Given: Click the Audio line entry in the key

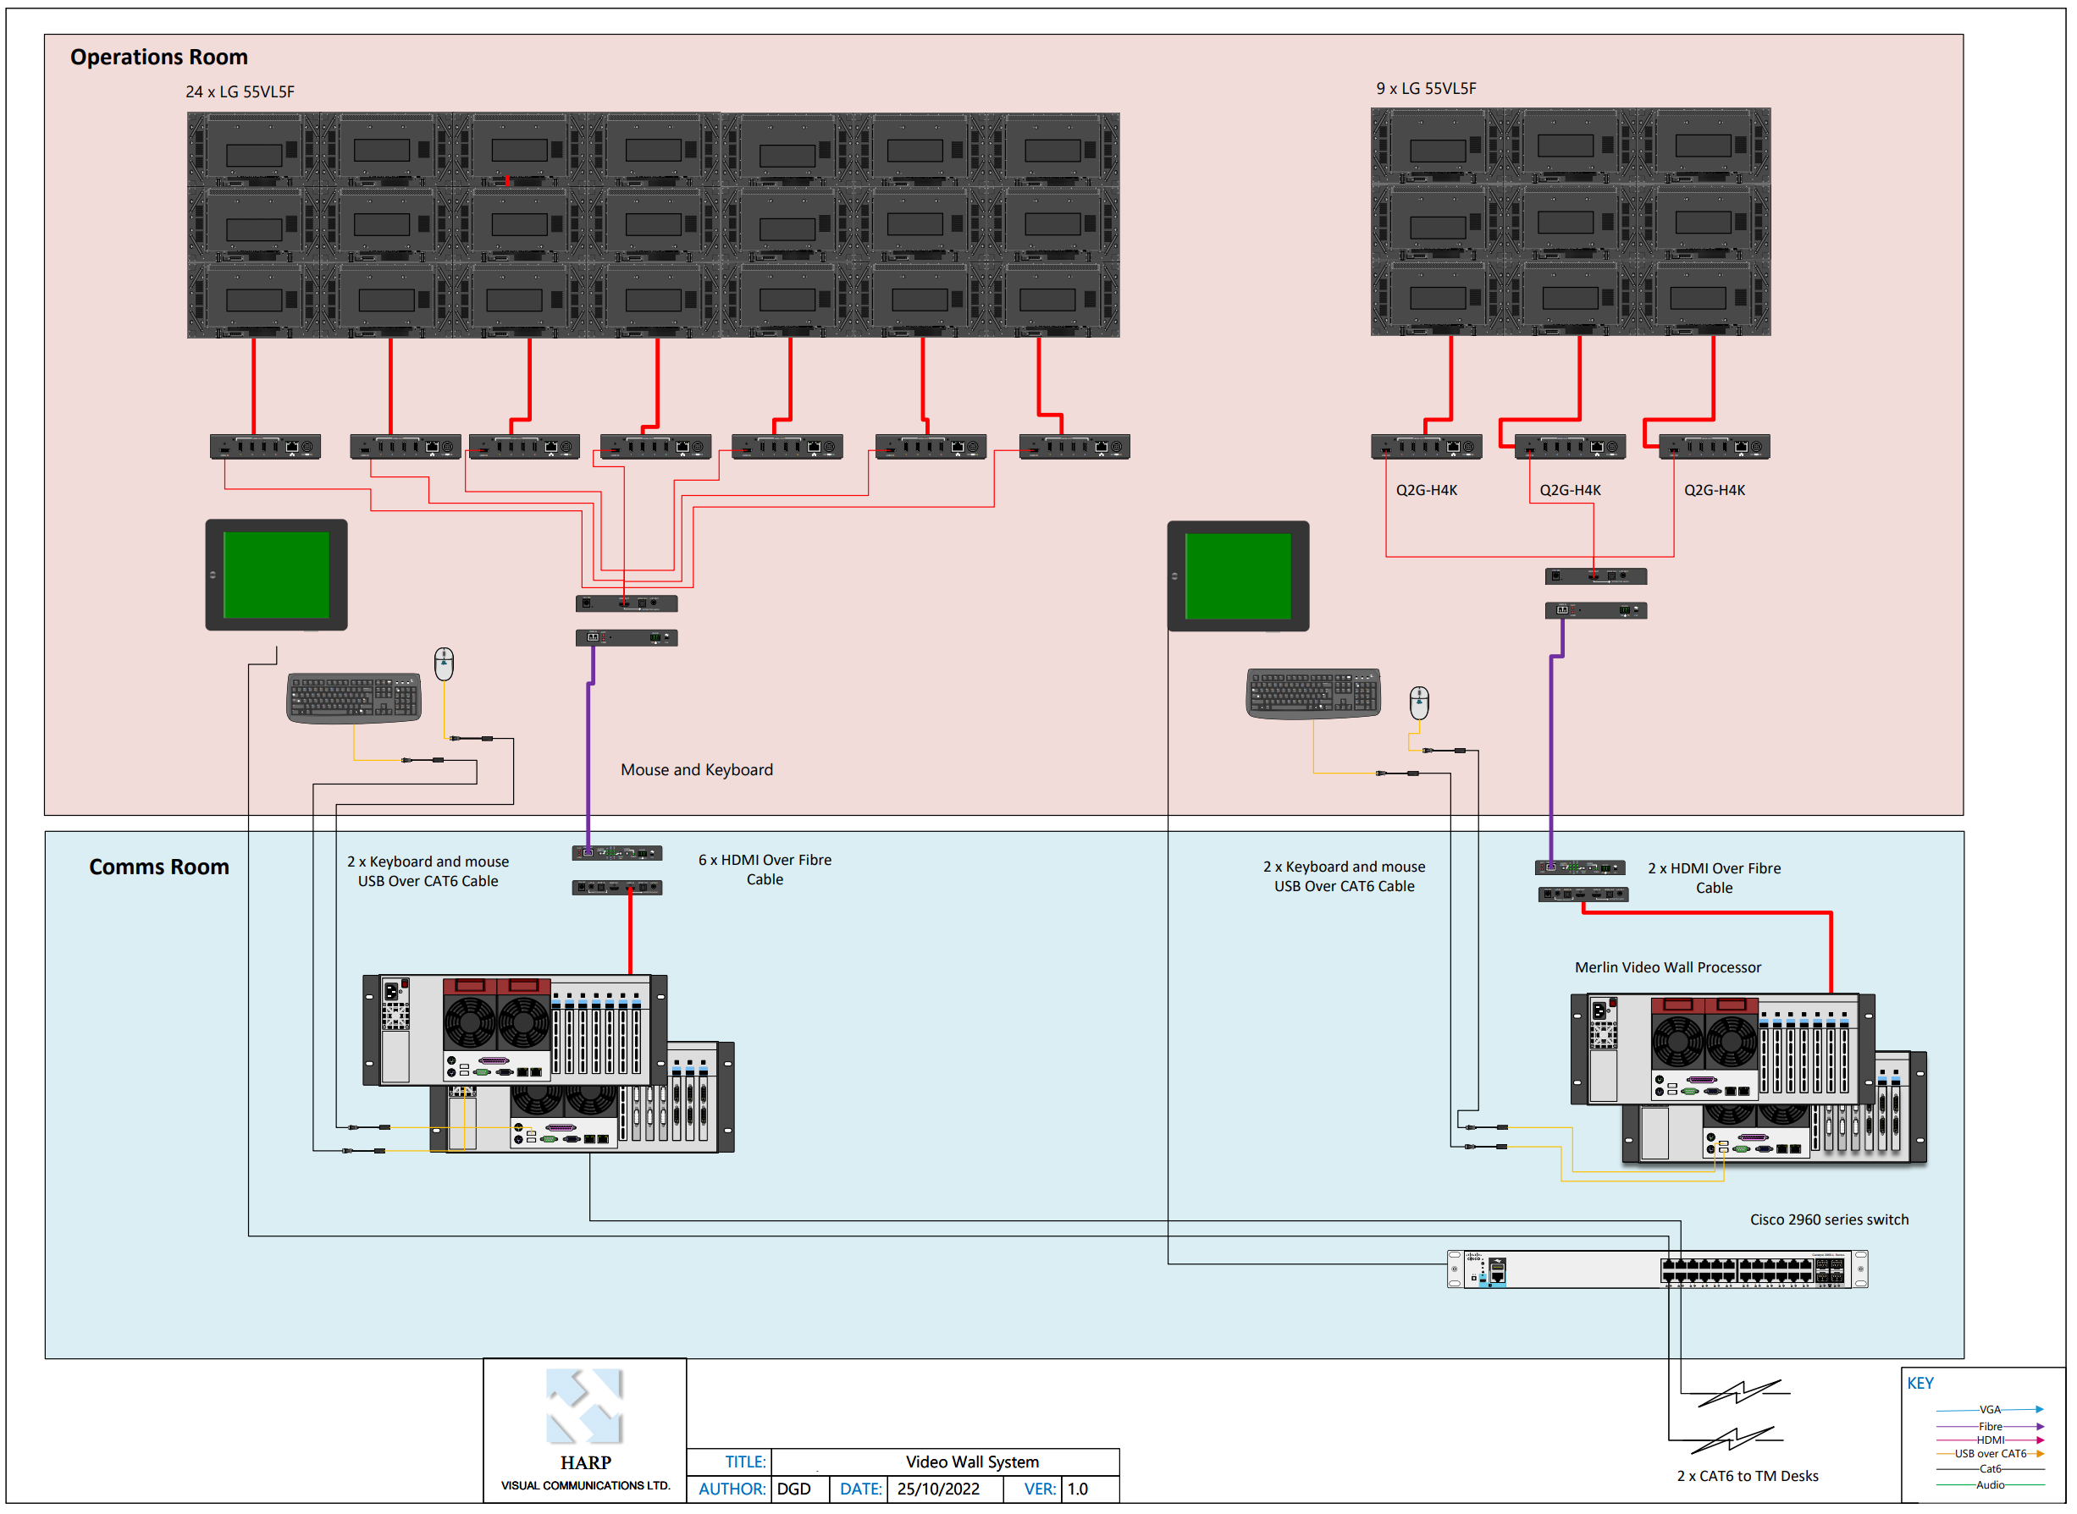Looking at the screenshot, I should [x=1990, y=1485].
